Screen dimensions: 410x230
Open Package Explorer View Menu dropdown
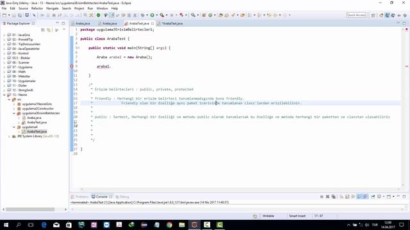pos(64,30)
